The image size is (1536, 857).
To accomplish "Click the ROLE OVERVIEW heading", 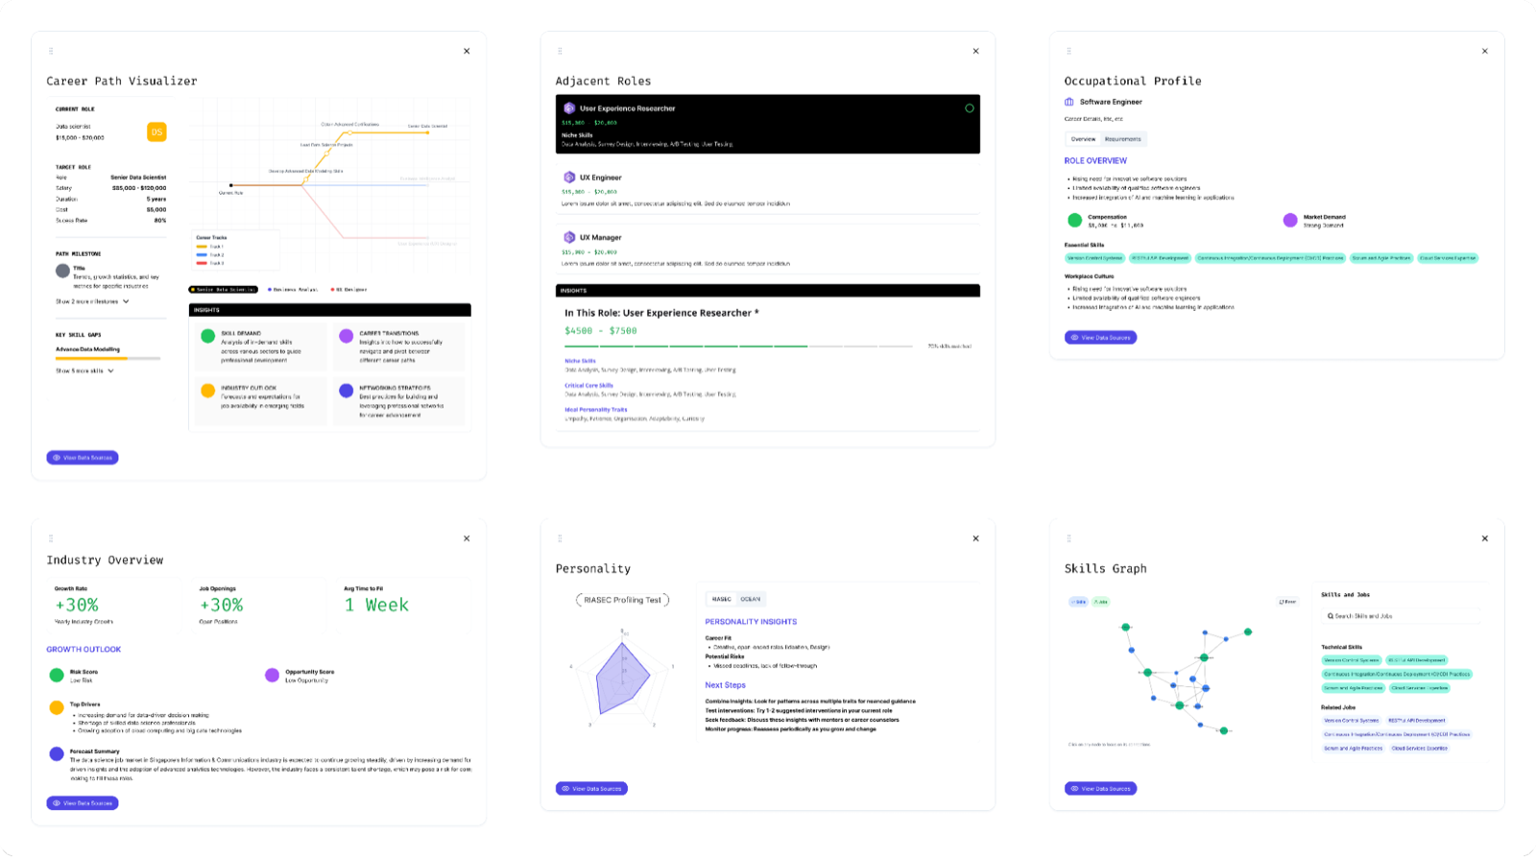I will click(x=1095, y=161).
